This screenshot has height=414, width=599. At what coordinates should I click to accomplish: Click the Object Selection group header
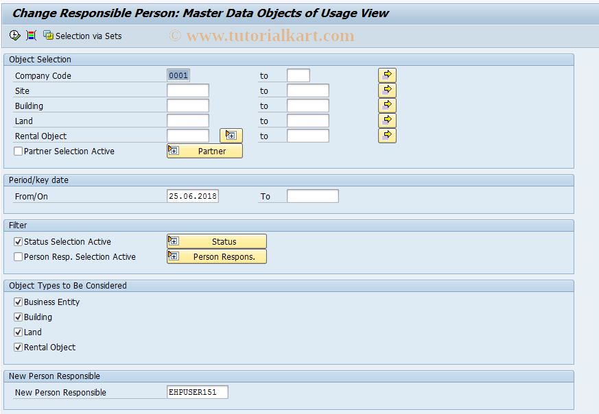(289, 60)
